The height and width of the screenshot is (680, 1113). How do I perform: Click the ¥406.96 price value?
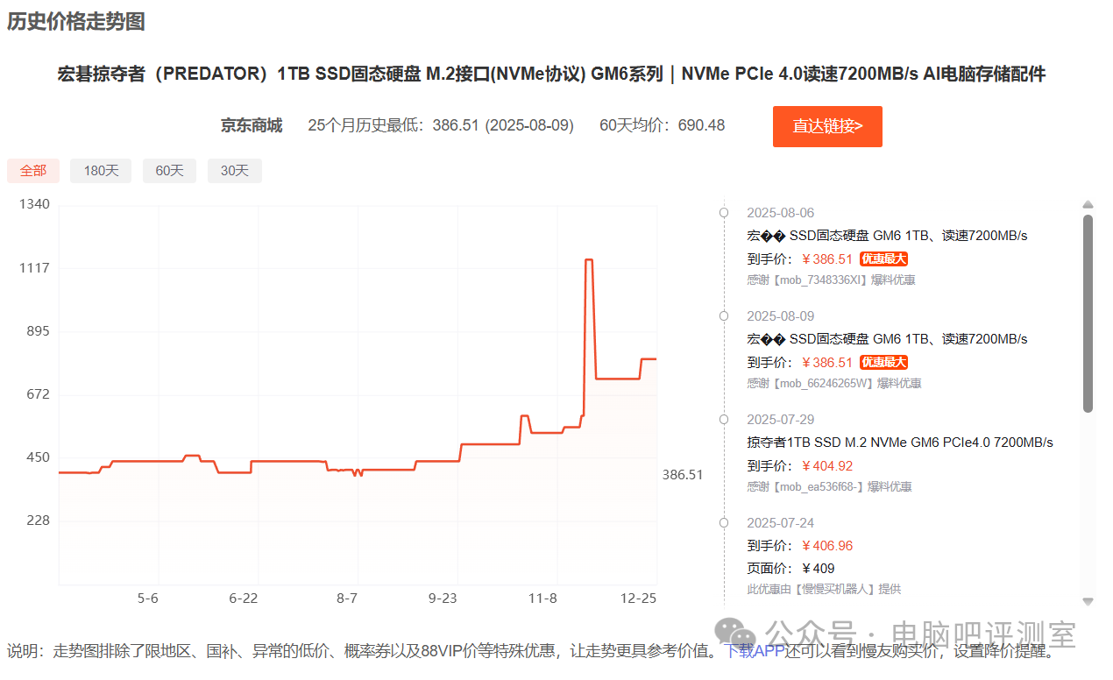click(x=827, y=546)
